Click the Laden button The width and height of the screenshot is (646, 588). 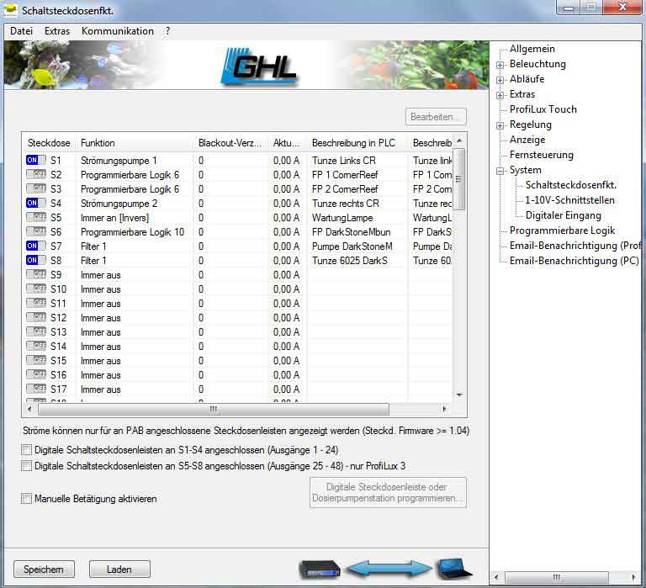(x=119, y=569)
